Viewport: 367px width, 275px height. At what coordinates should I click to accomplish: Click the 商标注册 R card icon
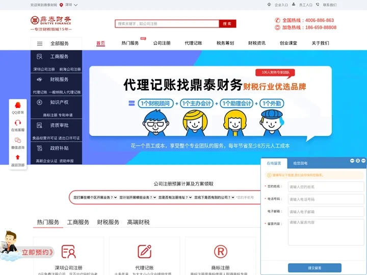point(221,252)
